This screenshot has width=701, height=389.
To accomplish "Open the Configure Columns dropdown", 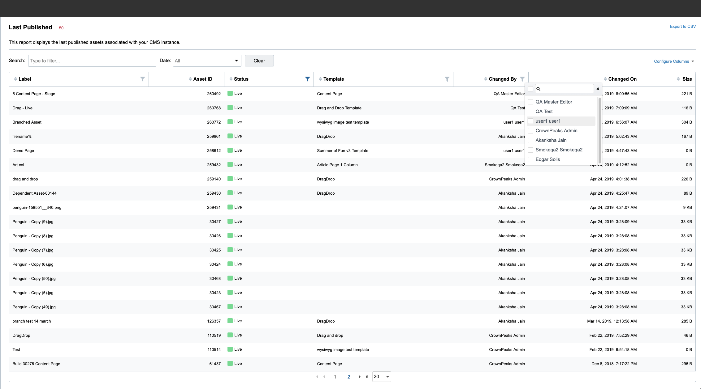I will 673,61.
